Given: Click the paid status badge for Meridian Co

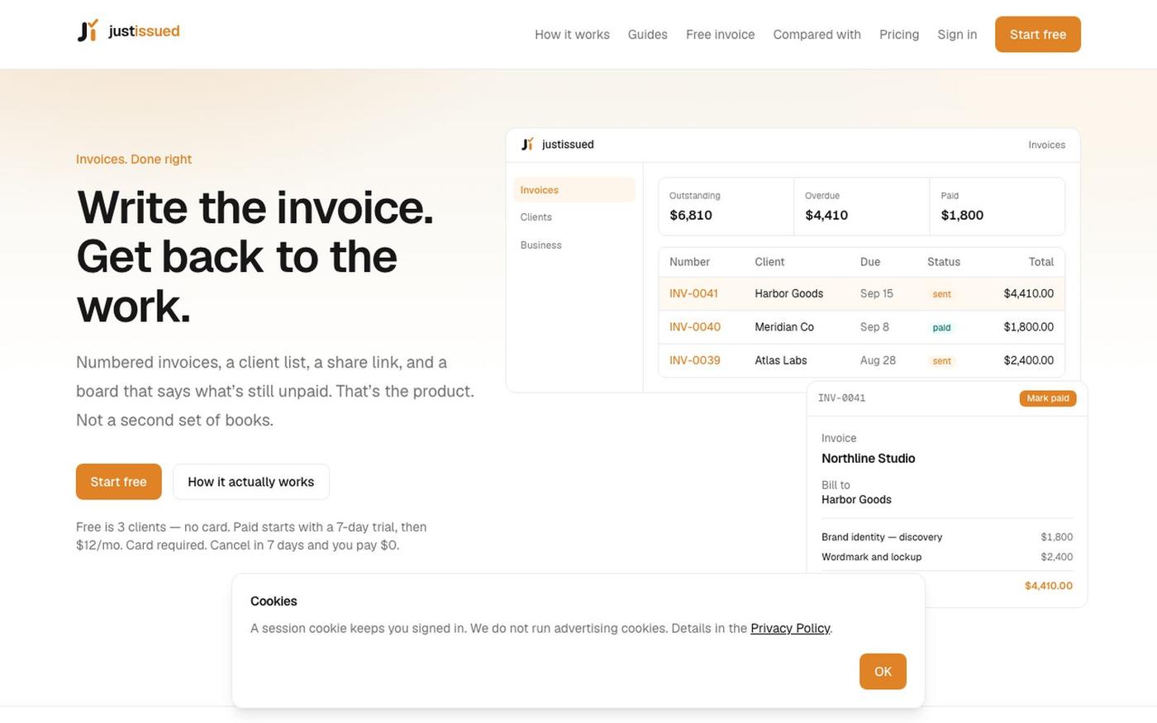Looking at the screenshot, I should [x=941, y=328].
